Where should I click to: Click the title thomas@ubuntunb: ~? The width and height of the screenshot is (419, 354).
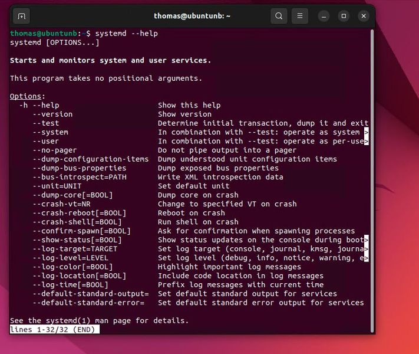tap(192, 16)
